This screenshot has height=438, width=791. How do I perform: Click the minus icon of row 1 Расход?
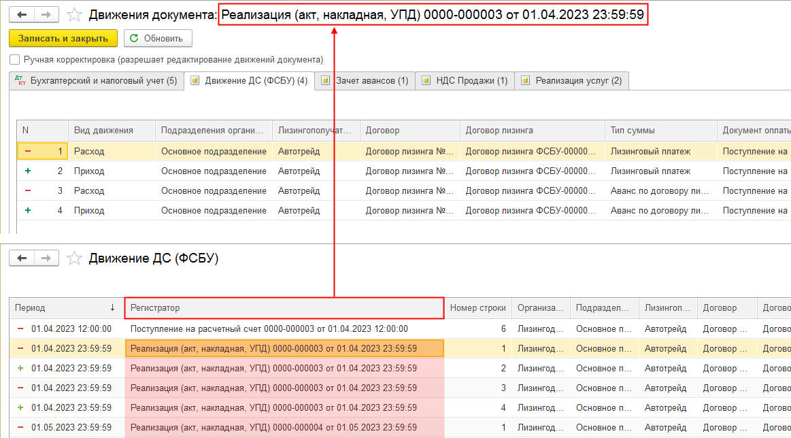28,152
